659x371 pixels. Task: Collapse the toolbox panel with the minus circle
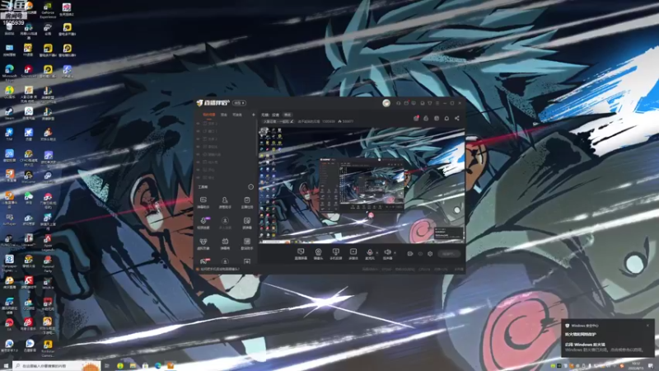click(x=251, y=187)
